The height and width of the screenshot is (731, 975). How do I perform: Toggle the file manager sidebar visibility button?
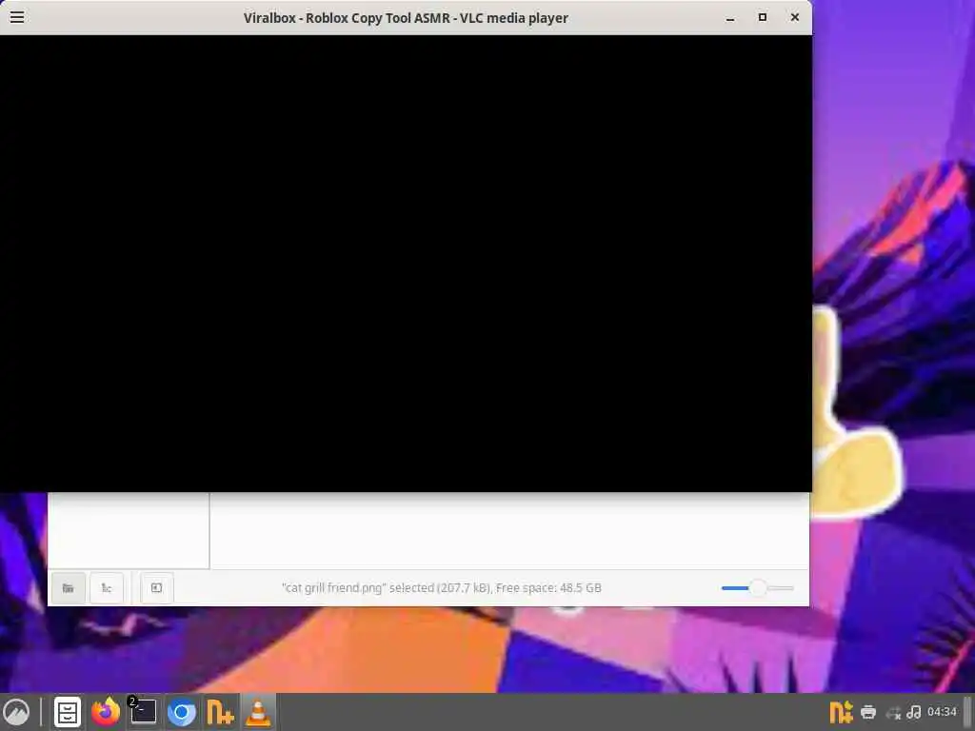[x=157, y=587]
